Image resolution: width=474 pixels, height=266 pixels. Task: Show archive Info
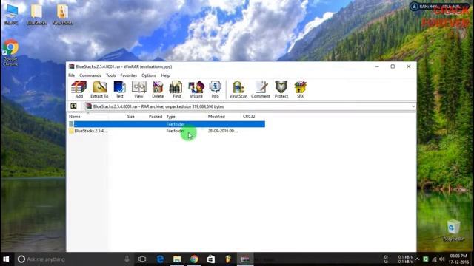[x=216, y=89]
